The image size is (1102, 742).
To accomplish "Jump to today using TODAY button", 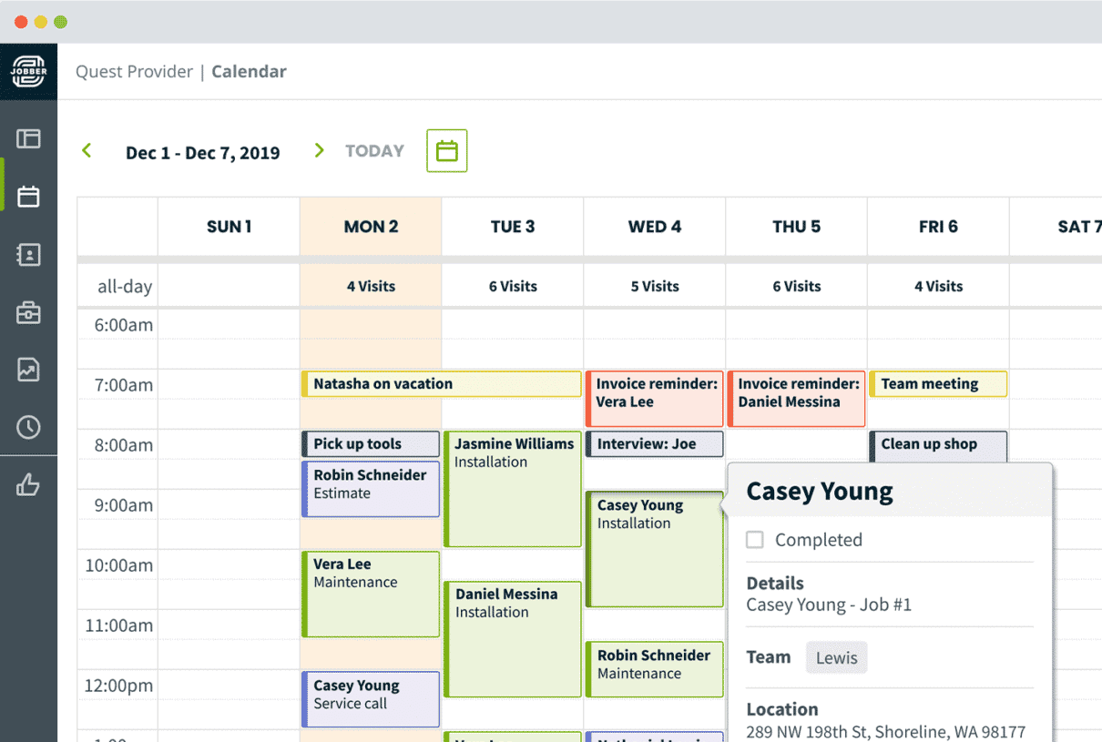I will pyautogui.click(x=374, y=151).
